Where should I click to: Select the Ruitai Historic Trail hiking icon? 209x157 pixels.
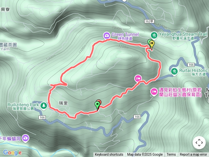[x=174, y=71]
